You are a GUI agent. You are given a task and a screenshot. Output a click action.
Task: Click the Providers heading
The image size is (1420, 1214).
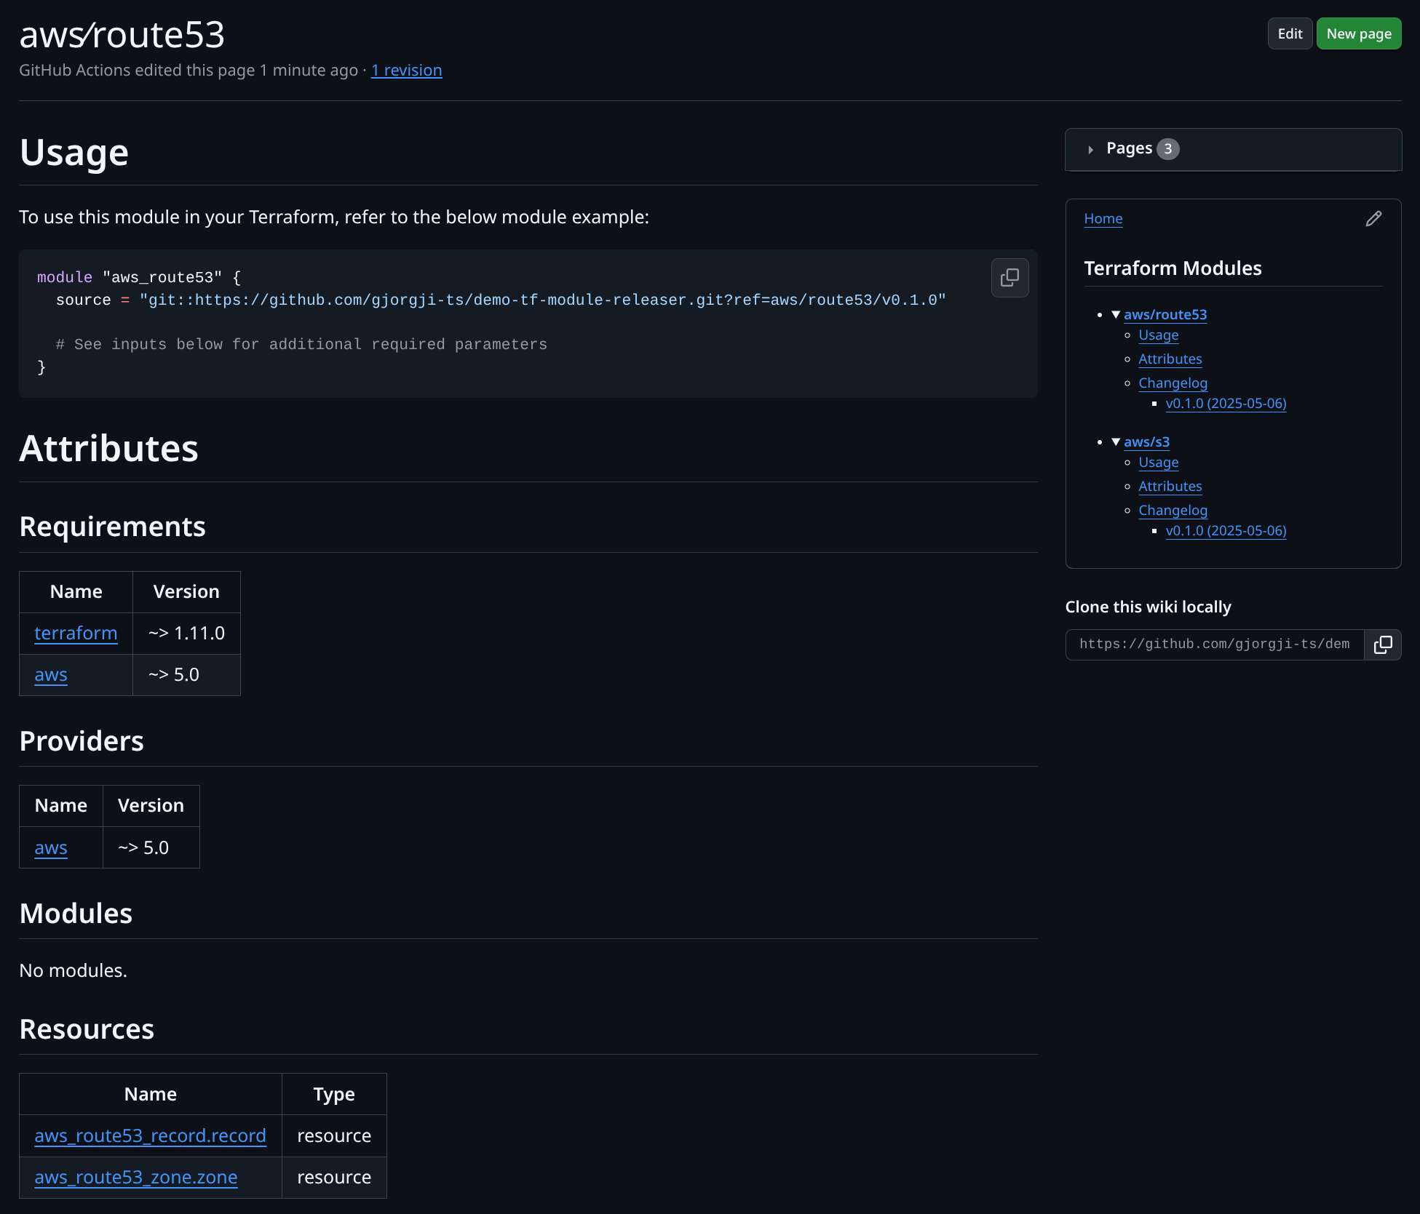pos(82,741)
